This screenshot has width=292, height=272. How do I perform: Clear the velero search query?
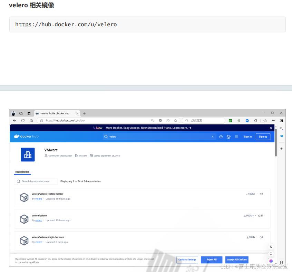[213, 137]
